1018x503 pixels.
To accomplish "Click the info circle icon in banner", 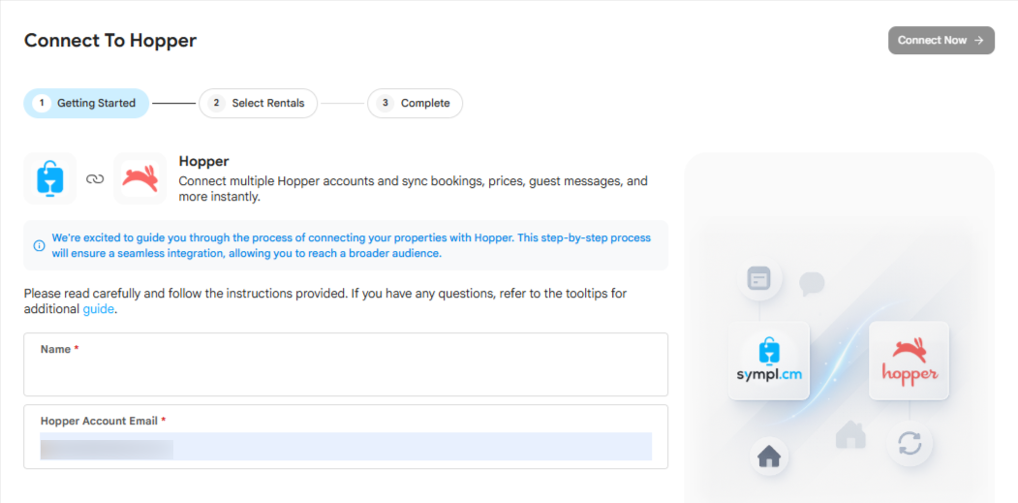I will pos(39,245).
